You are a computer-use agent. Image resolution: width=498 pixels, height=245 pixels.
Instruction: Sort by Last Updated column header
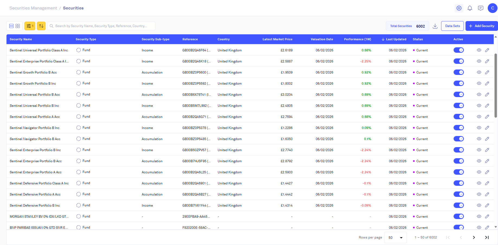pos(396,39)
